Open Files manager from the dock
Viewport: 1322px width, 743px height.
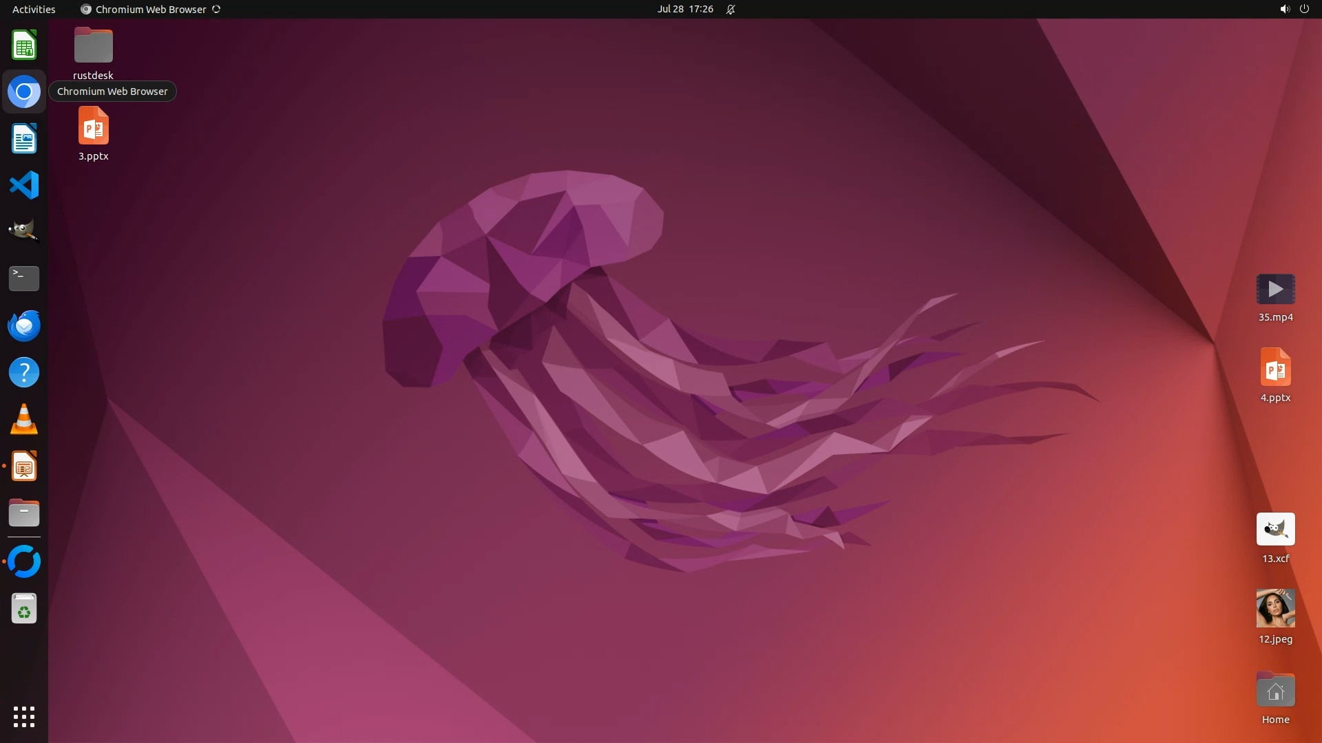coord(24,513)
